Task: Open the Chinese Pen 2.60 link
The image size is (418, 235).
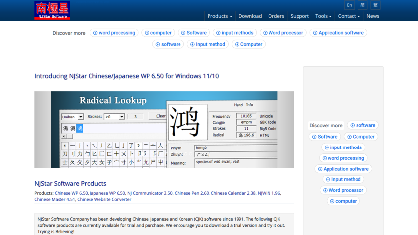Action: 192,193
